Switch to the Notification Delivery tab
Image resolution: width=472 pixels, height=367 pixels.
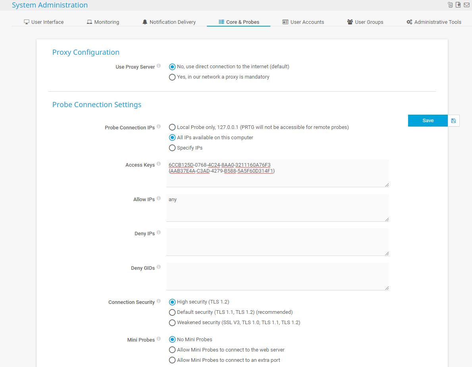169,22
